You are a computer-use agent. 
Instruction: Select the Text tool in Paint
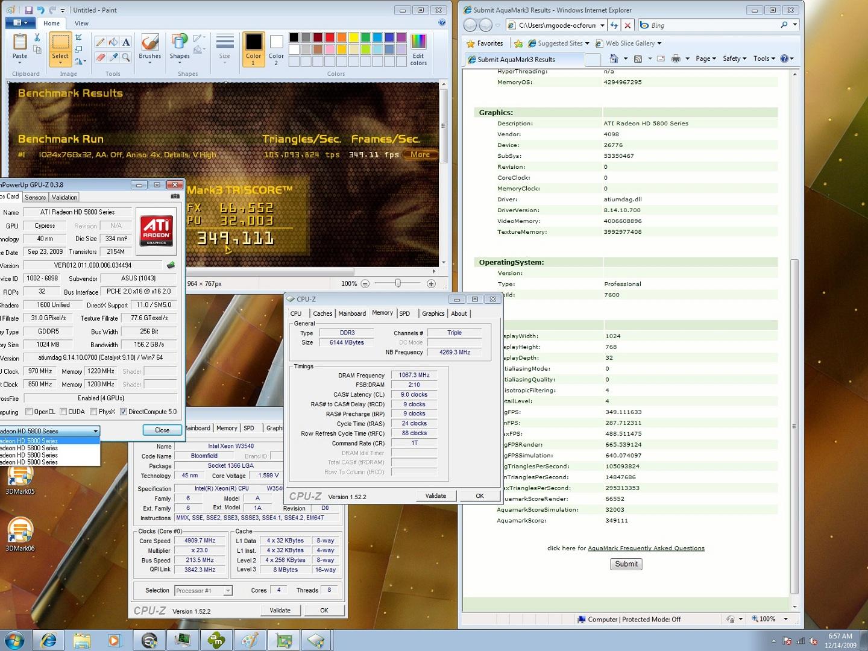point(126,42)
